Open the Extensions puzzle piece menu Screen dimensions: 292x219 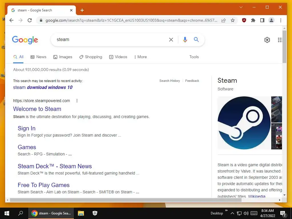point(253,20)
